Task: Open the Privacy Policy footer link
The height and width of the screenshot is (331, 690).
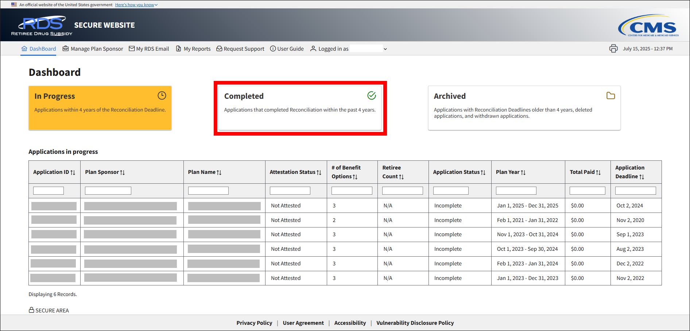Action: (254, 323)
